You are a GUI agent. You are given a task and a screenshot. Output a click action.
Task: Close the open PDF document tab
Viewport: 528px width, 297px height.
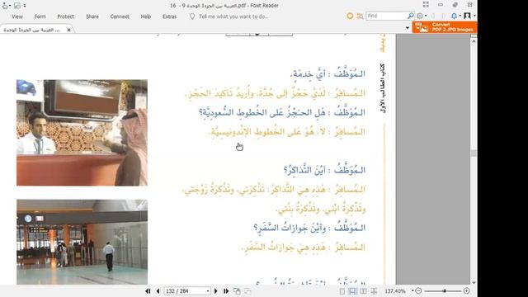click(68, 30)
